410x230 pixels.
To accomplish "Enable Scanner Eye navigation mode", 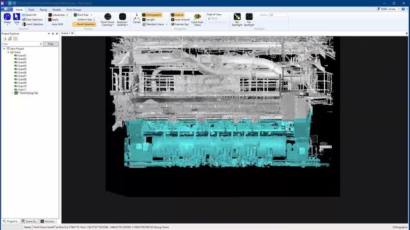I will 179,24.
